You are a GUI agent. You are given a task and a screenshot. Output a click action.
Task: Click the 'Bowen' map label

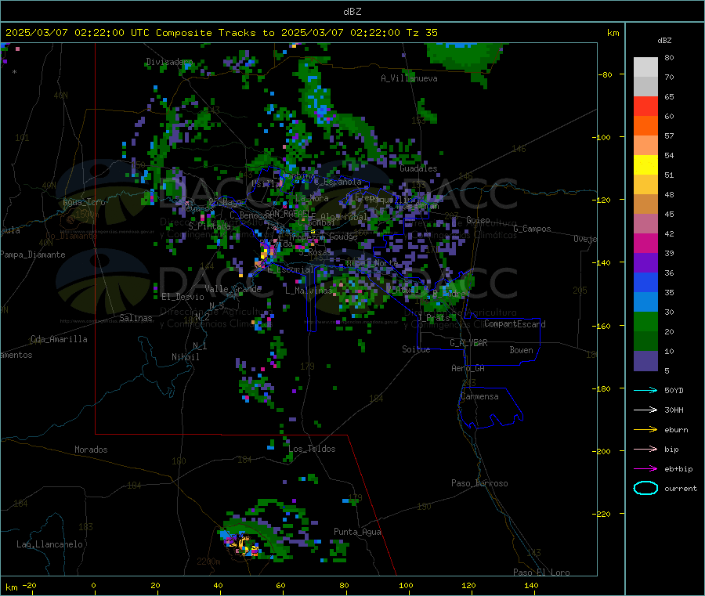pyautogui.click(x=521, y=350)
